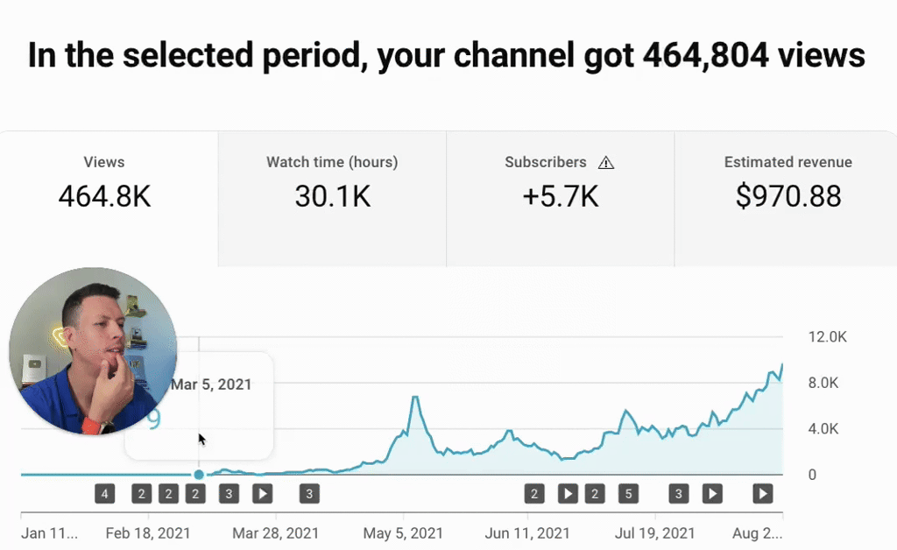Click the warning triangle beside Subscribers
The image size is (897, 550).
coord(606,163)
